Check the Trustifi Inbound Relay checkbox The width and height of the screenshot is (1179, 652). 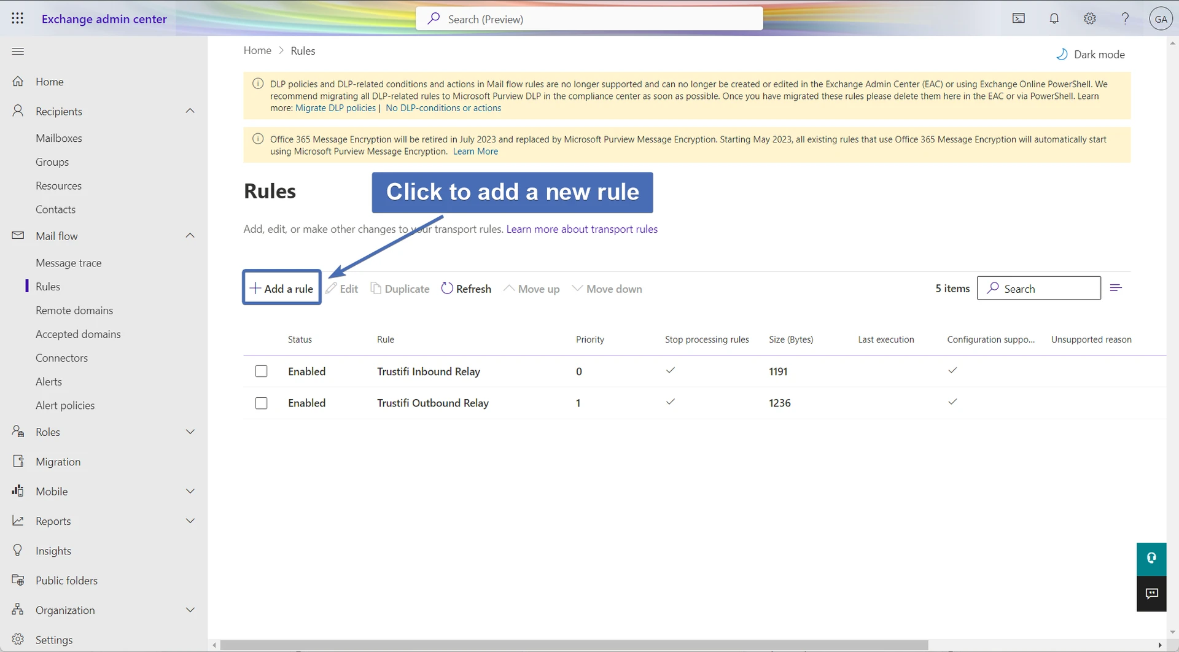262,371
